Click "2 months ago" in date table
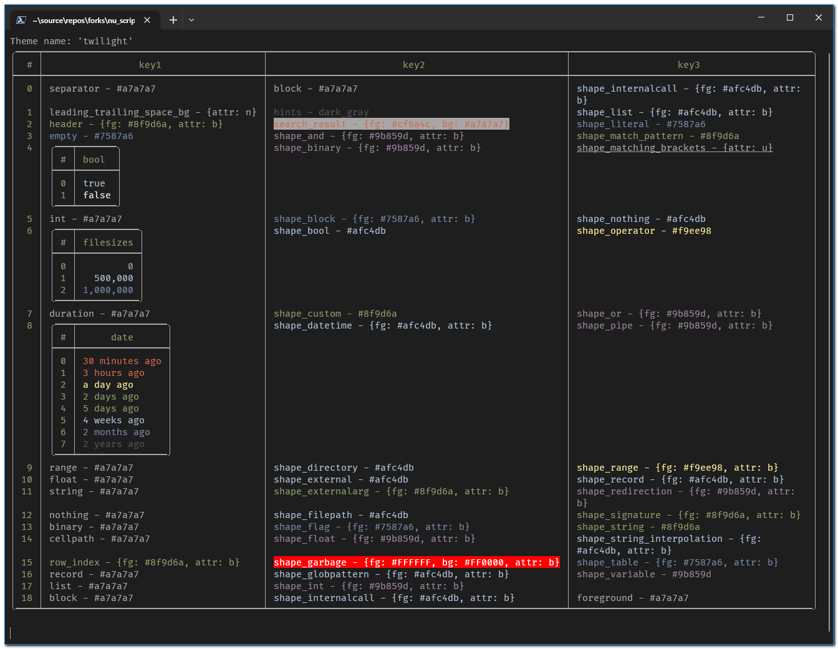 pyautogui.click(x=117, y=432)
